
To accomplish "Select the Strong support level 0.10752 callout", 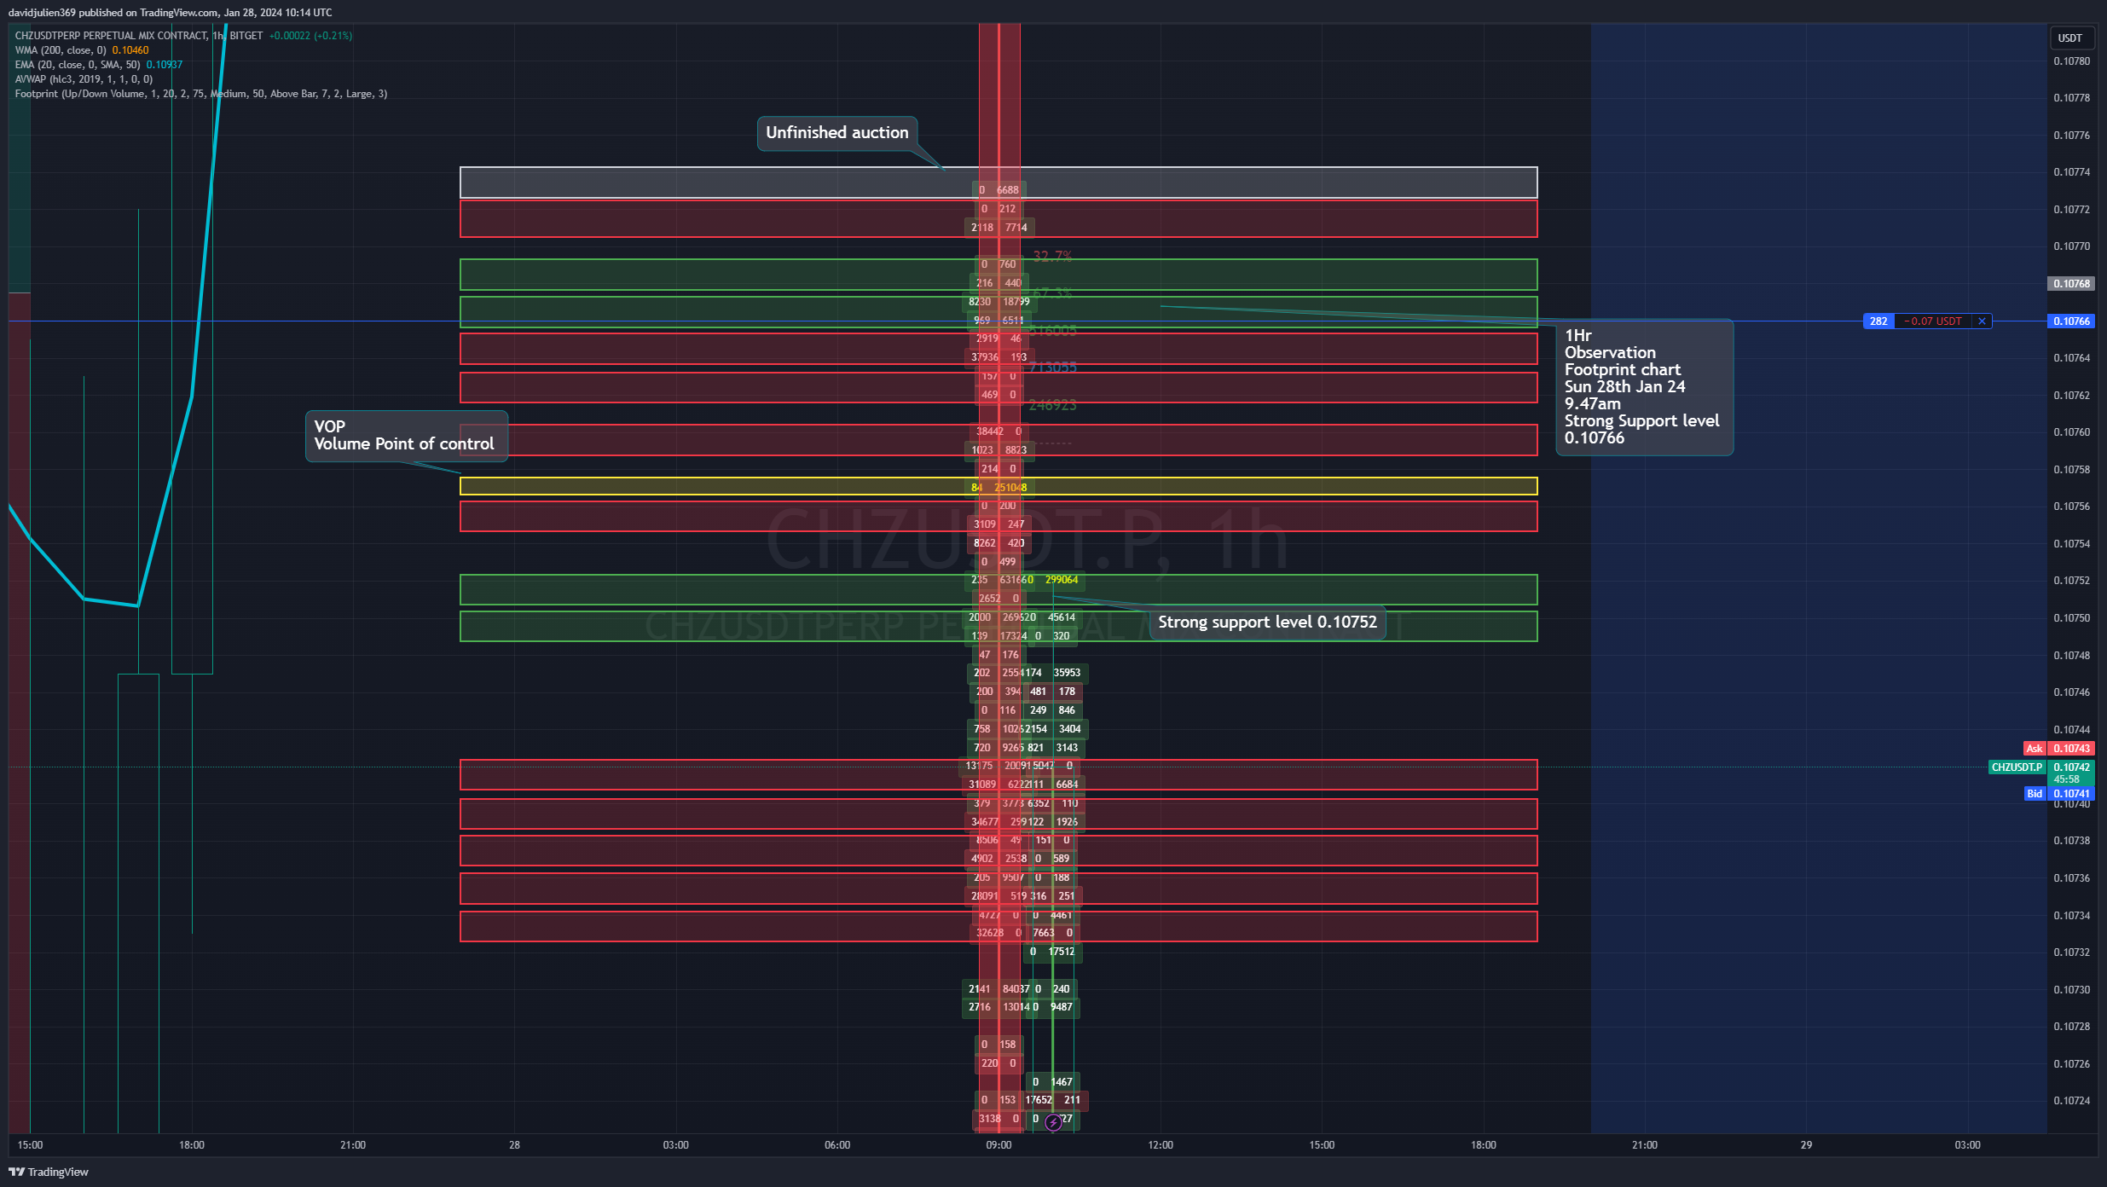I will tap(1267, 622).
